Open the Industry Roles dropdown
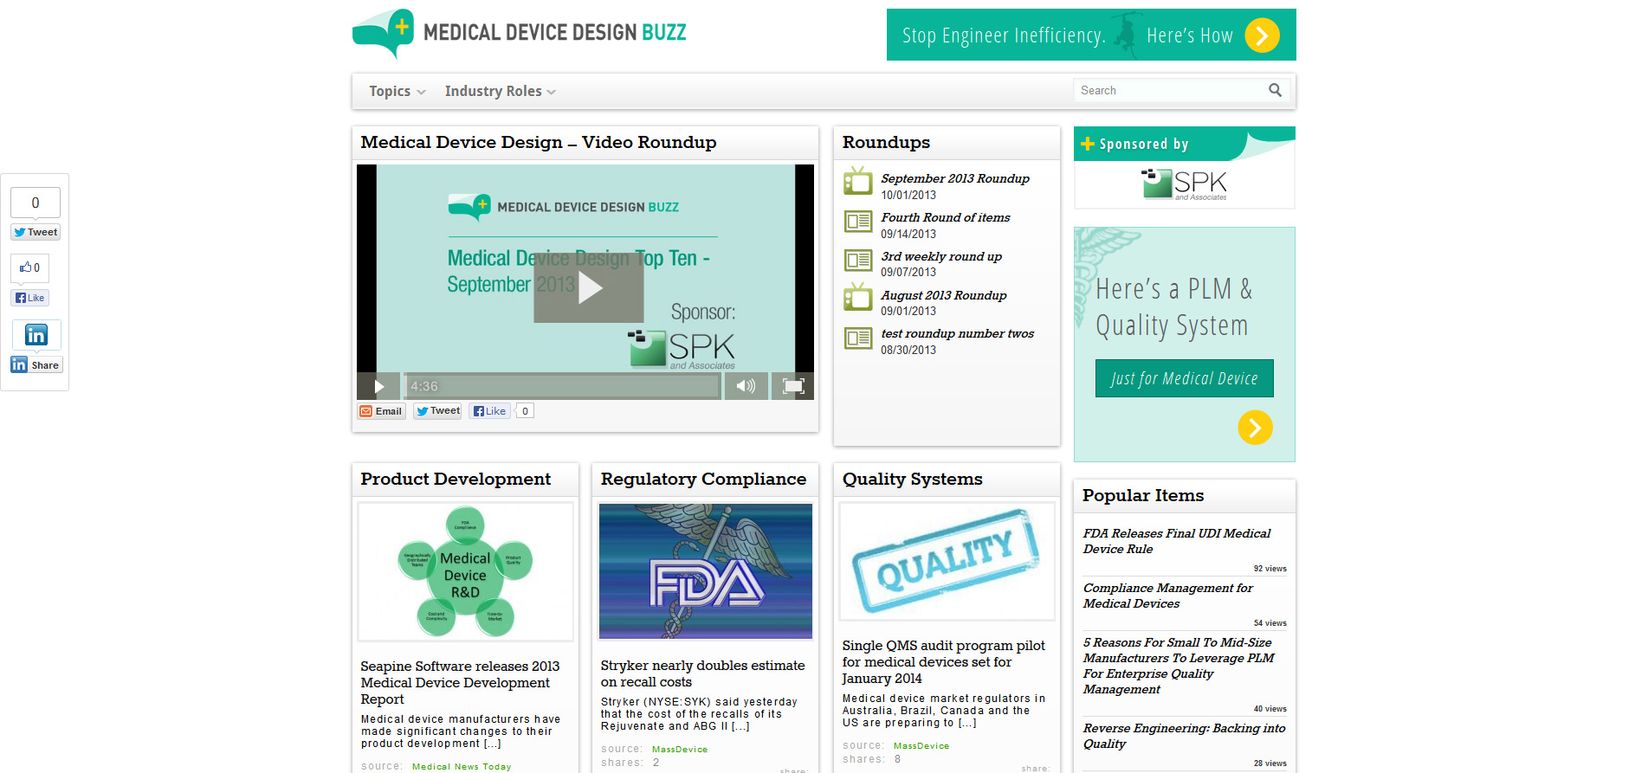1648x773 pixels. (x=500, y=92)
